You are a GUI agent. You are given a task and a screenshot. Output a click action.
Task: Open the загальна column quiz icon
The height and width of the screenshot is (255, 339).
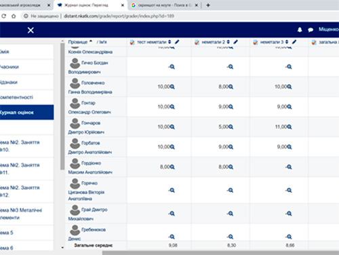[314, 42]
